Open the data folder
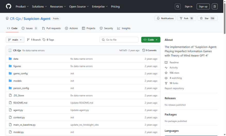The height and width of the screenshot is (136, 226). 16,59
